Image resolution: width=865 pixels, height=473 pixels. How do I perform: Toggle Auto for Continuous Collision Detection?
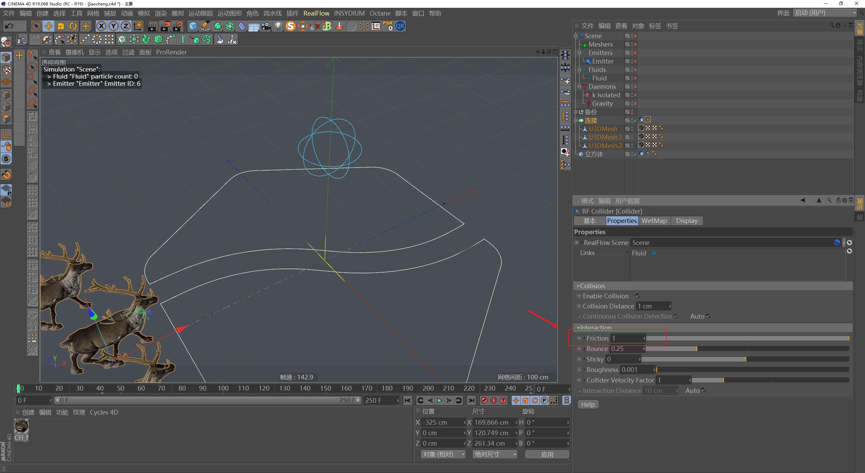[708, 316]
